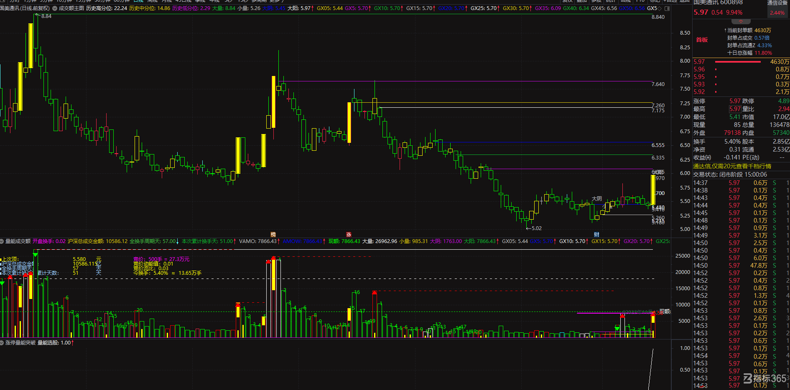Select the 5.95 bid row
This screenshot has height=390, width=790.
(741, 77)
